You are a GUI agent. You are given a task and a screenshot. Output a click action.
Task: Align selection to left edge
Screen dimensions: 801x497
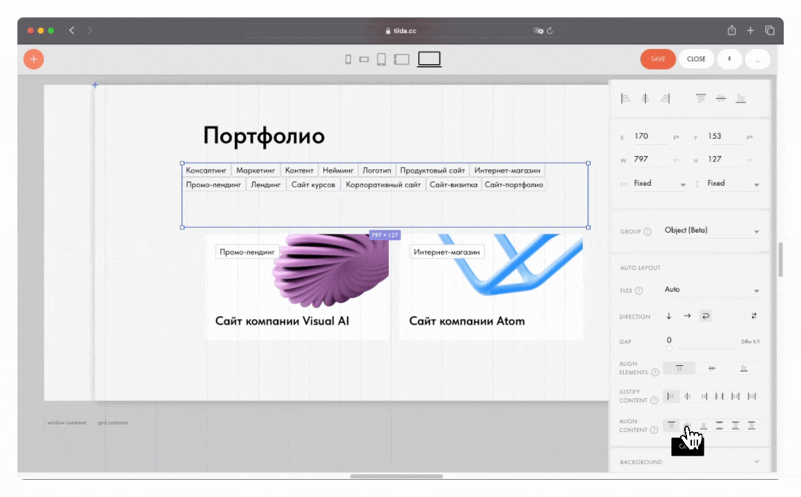pos(626,99)
